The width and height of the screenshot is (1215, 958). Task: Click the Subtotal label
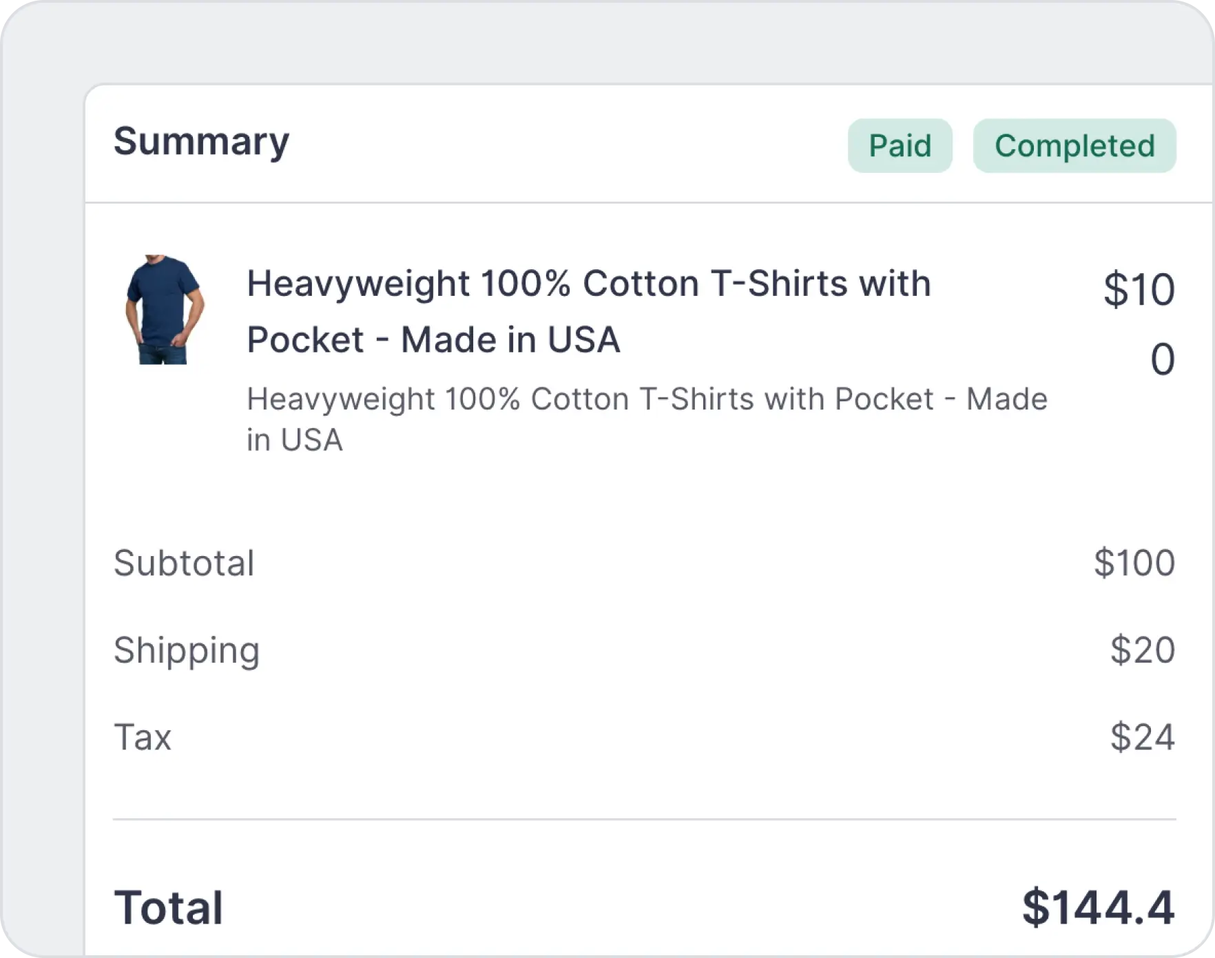coord(184,563)
